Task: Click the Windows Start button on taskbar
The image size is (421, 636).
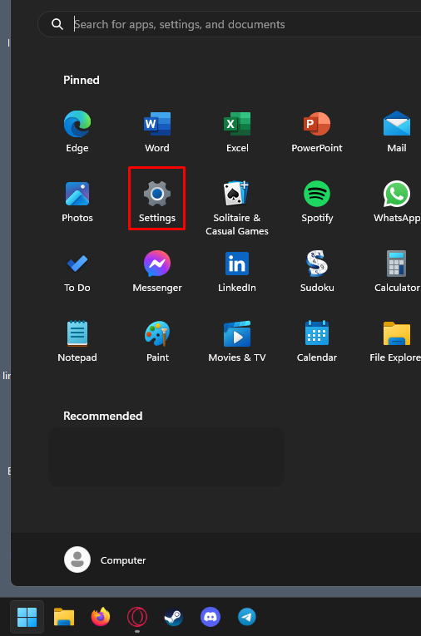Action: [x=27, y=617]
